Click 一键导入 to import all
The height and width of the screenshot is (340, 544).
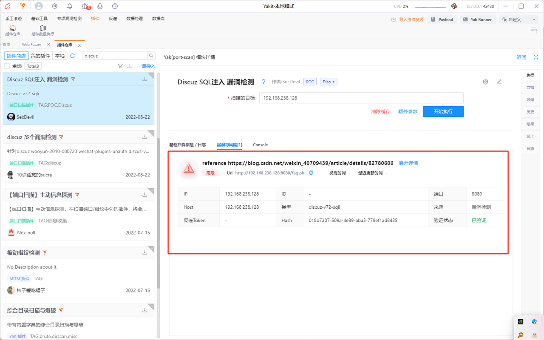[x=146, y=66]
